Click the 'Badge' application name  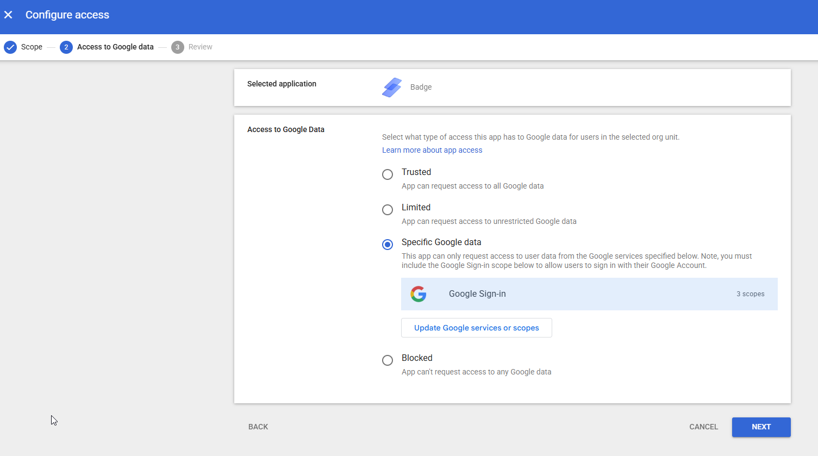coord(421,87)
